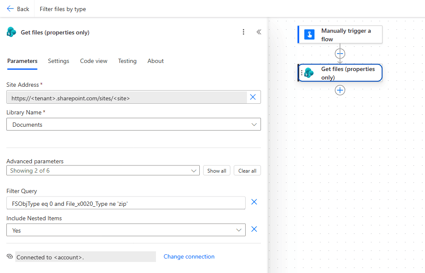Click the flow title 'Filter files by type'

click(63, 9)
